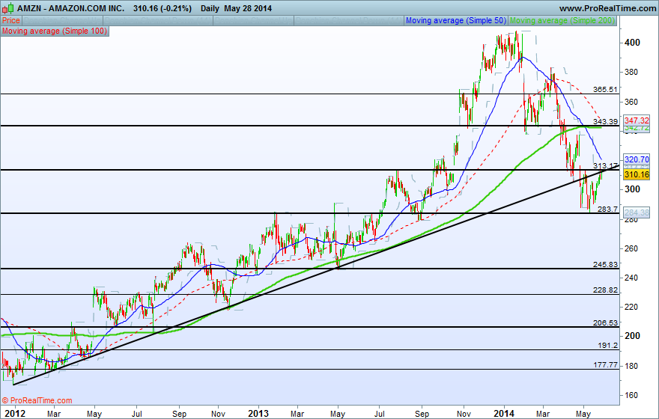
Task: Click the 310.16 (-0.21%) quote in header
Action: [x=163, y=8]
